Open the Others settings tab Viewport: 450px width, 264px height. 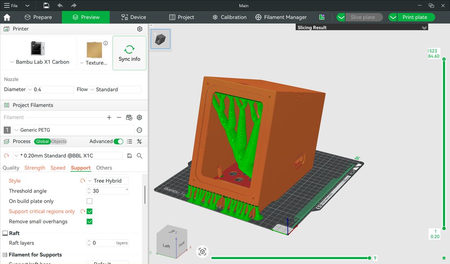pyautogui.click(x=104, y=168)
